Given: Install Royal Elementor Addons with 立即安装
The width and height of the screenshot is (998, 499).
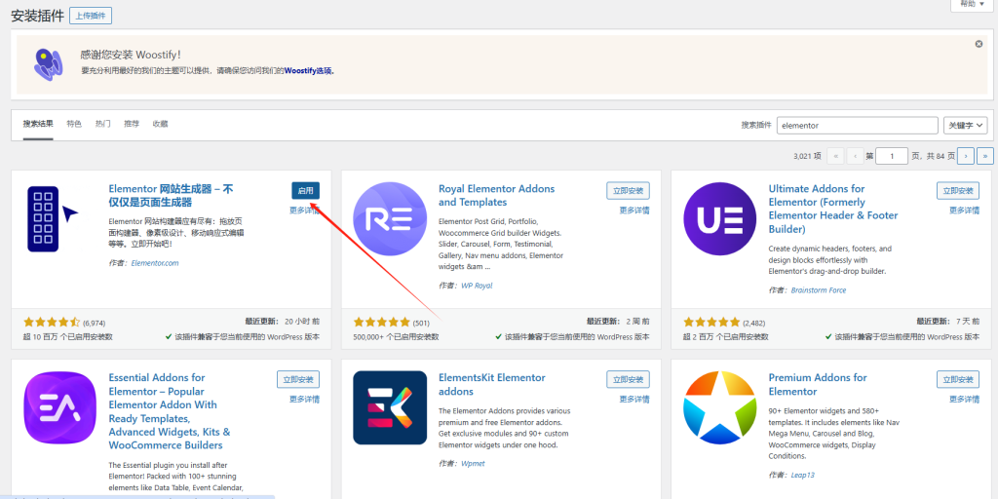Looking at the screenshot, I should [x=628, y=190].
